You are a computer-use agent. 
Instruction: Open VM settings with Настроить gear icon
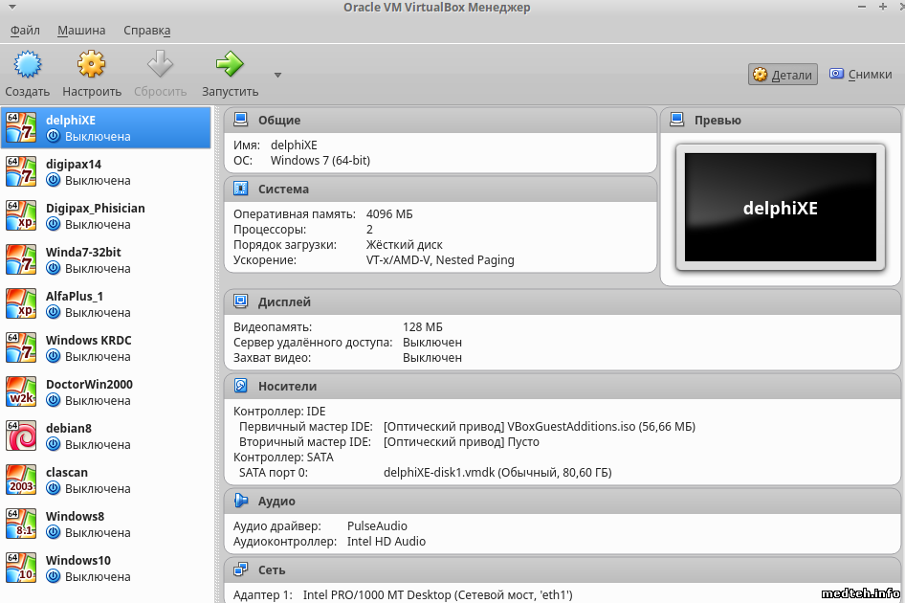pyautogui.click(x=92, y=65)
